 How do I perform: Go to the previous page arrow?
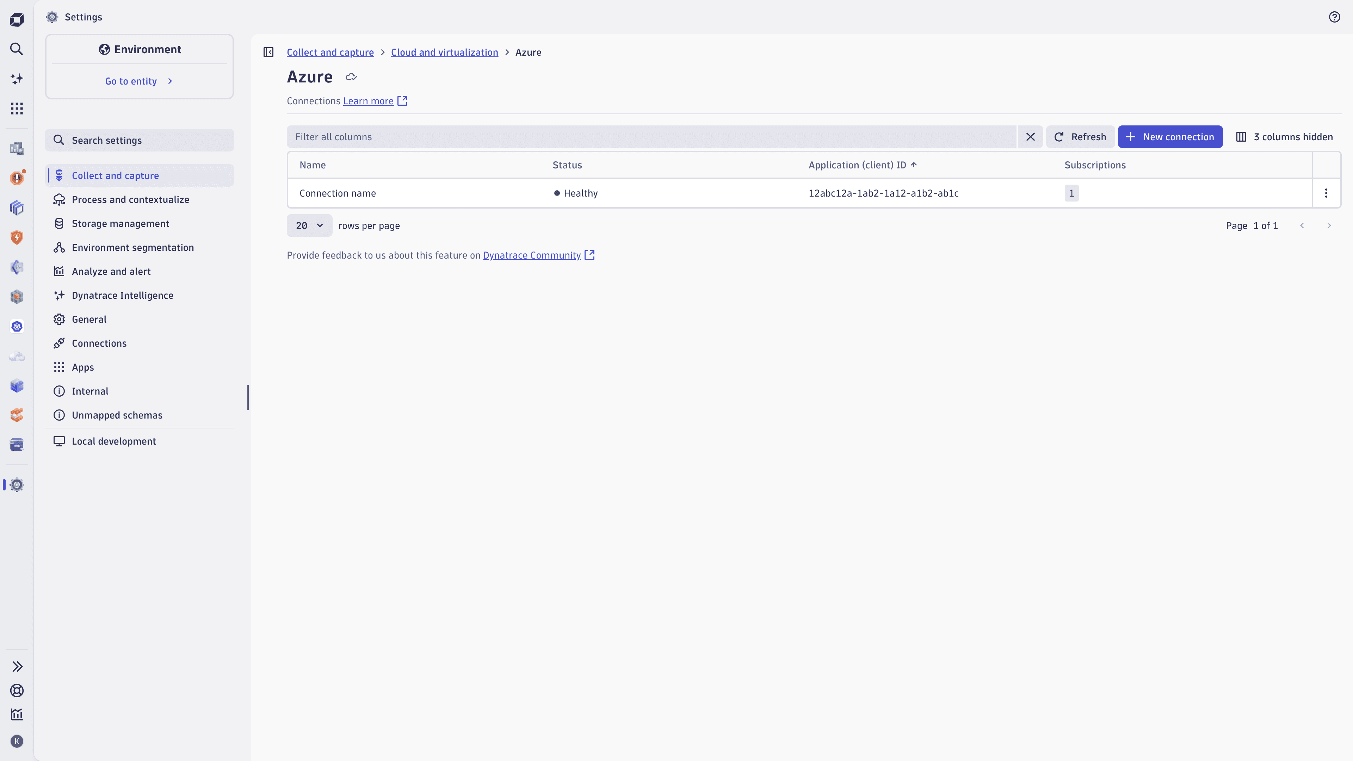(1302, 225)
